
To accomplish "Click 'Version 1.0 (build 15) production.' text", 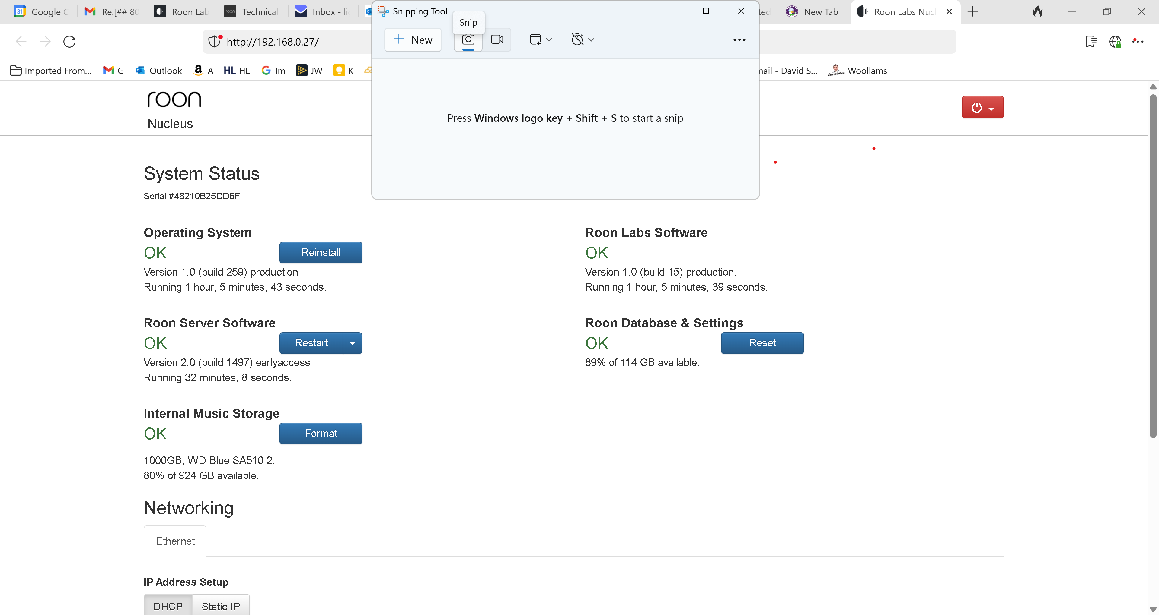I will pos(660,272).
